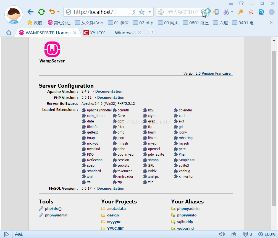
Task: Open the webgrind alias
Action: [185, 228]
